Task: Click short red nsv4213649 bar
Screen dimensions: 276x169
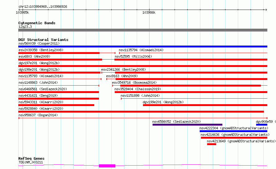Action: (x=211, y=144)
